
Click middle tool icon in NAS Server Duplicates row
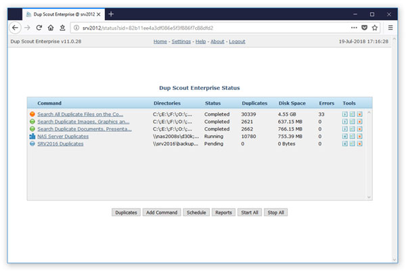pos(352,136)
